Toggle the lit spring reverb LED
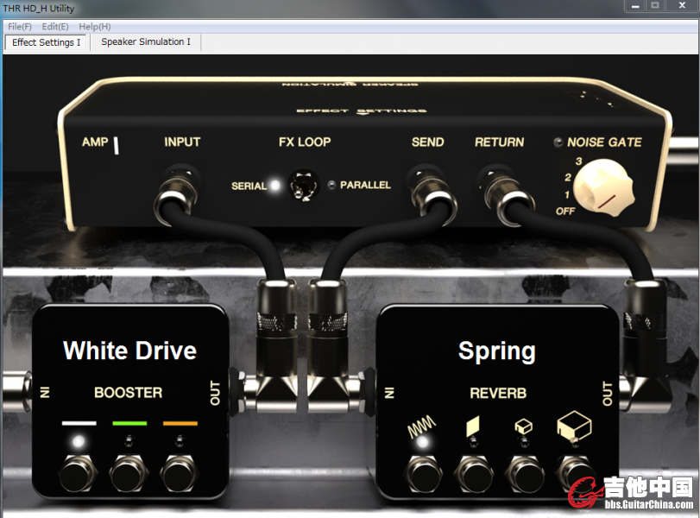 pos(422,443)
